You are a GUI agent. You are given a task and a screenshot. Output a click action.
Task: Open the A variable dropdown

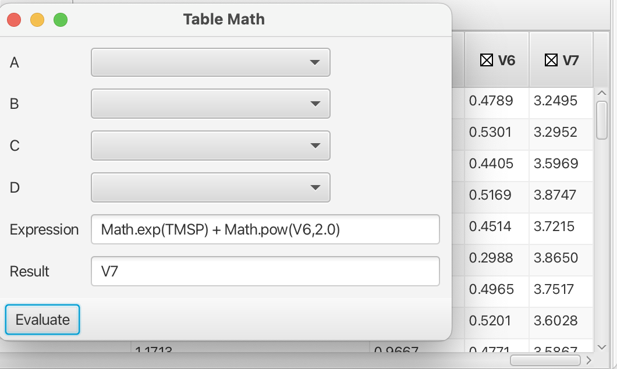(210, 62)
